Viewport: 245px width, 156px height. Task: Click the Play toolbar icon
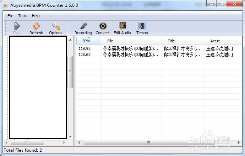point(17,28)
